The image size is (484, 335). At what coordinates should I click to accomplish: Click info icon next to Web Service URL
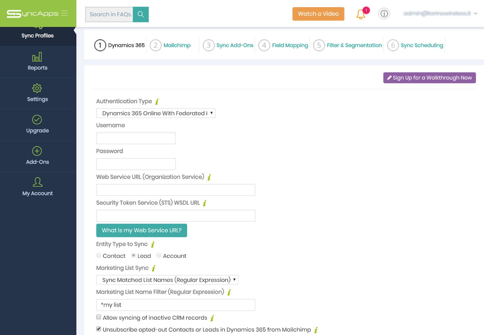tap(209, 177)
